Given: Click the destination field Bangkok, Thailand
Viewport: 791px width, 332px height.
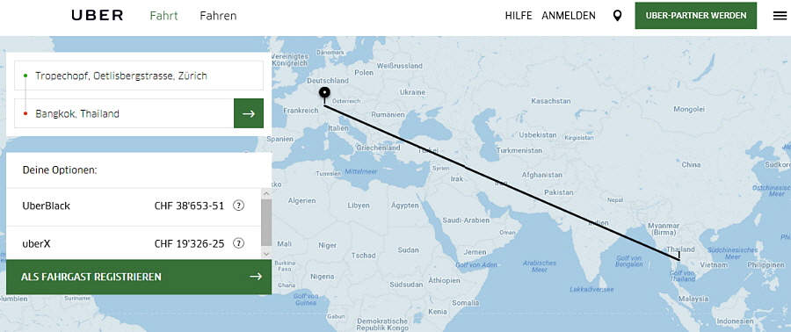Looking at the screenshot, I should (x=124, y=113).
